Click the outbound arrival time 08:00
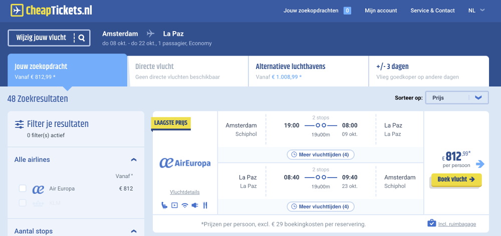The height and width of the screenshot is (236, 501). coord(350,125)
